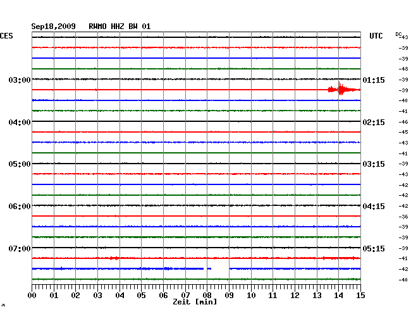The image size is (411, 312).
Task: Select the local time label 04:00
Action: pos(20,123)
